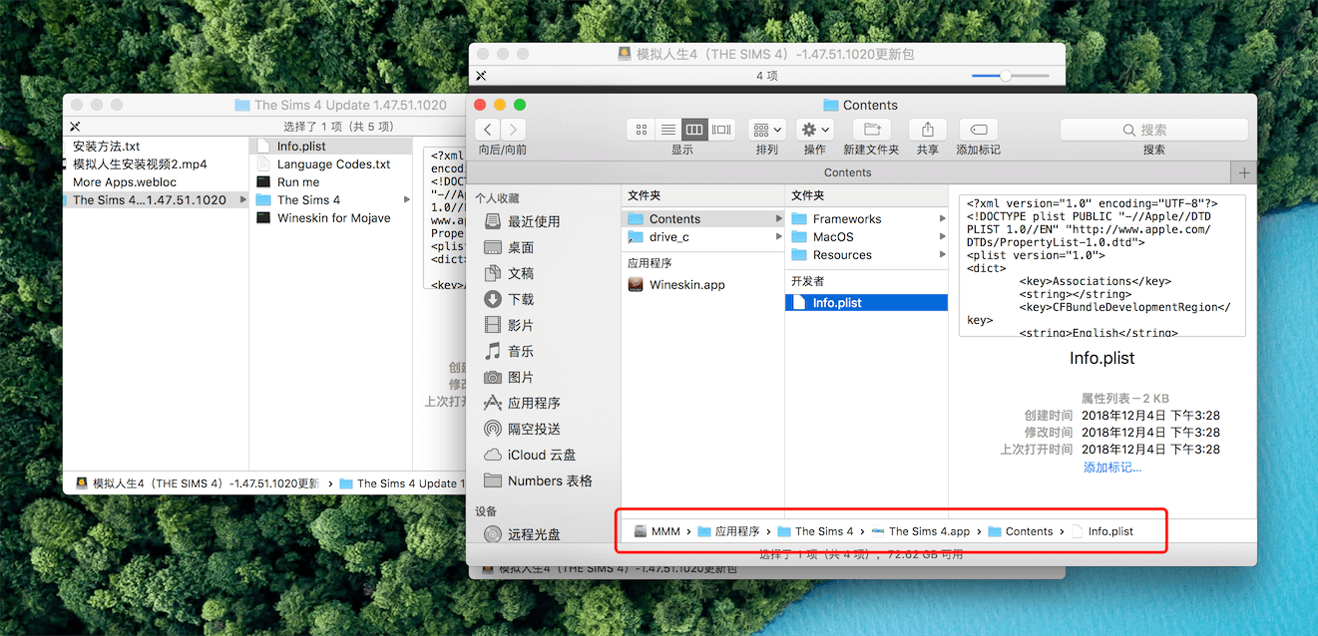Select Wineskin for Mojave item
Screen dimensions: 1318x636
click(330, 218)
